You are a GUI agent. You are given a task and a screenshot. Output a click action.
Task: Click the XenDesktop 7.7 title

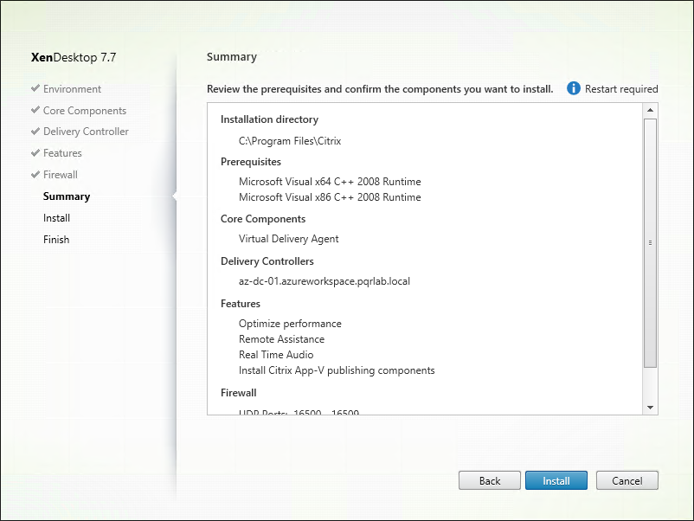[74, 57]
